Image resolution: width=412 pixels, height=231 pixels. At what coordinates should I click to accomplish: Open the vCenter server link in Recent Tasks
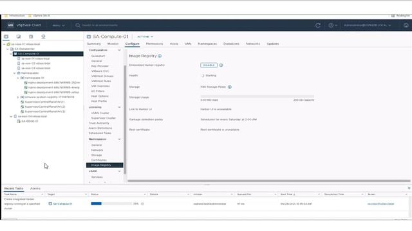click(x=380, y=204)
